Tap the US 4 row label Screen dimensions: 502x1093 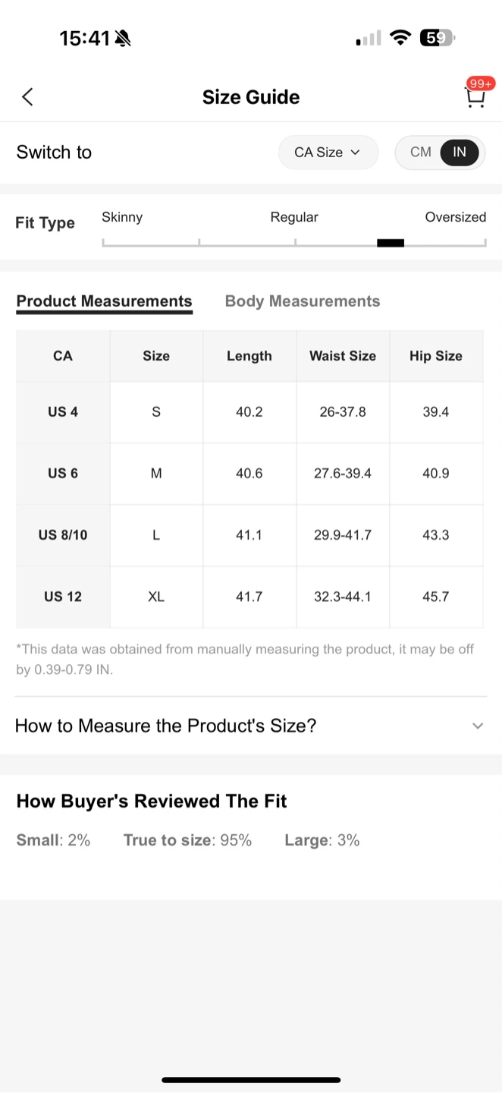(x=63, y=411)
